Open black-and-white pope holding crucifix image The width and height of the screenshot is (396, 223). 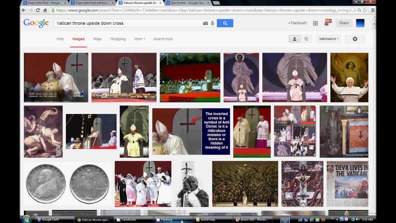point(192,184)
